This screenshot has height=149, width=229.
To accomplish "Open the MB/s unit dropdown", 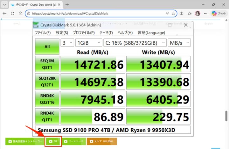I will [x=179, y=43].
